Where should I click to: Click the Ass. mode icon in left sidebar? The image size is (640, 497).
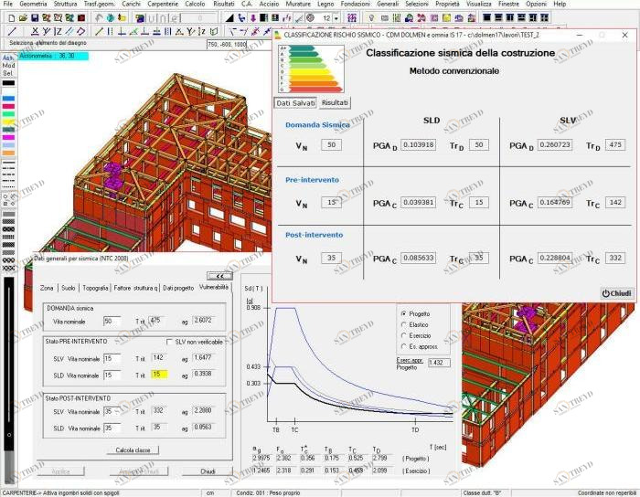coord(9,58)
